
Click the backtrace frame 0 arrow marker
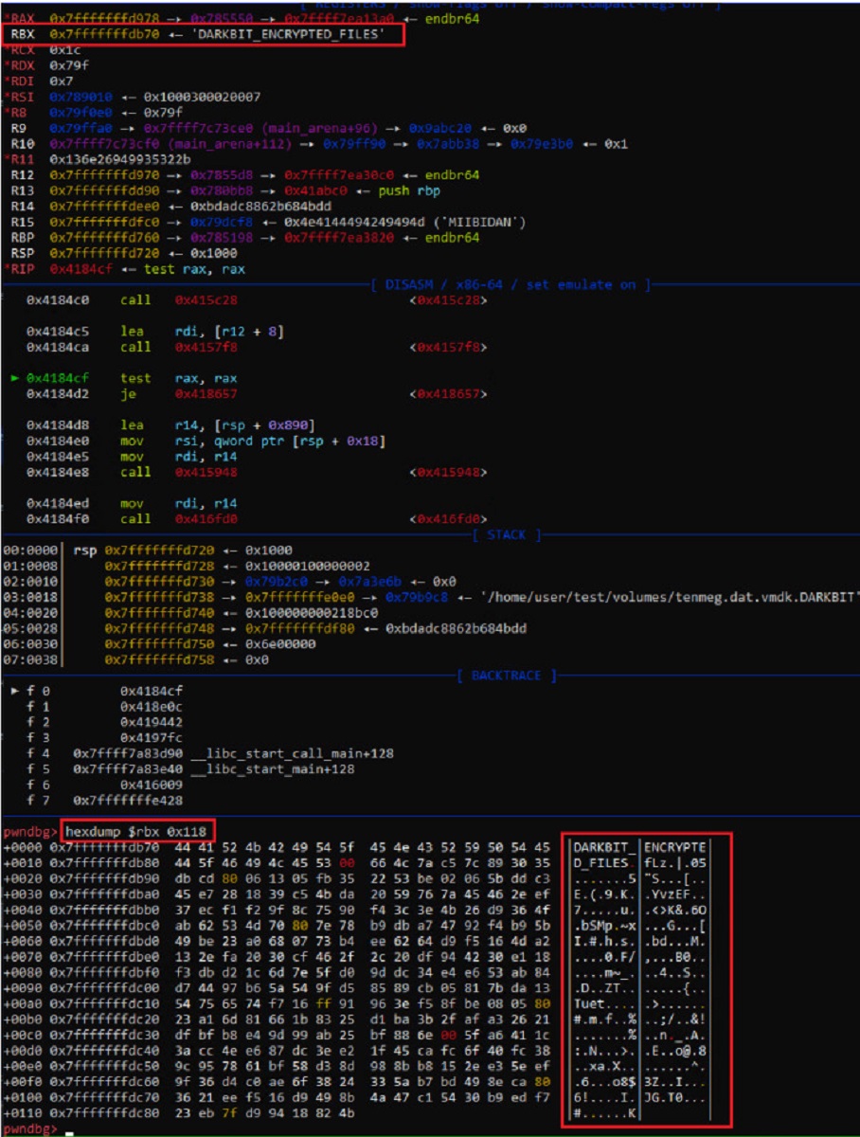tap(15, 692)
